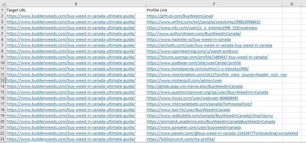Click empty cell G13
This screenshot has height=143, width=306.
coord(292,81)
